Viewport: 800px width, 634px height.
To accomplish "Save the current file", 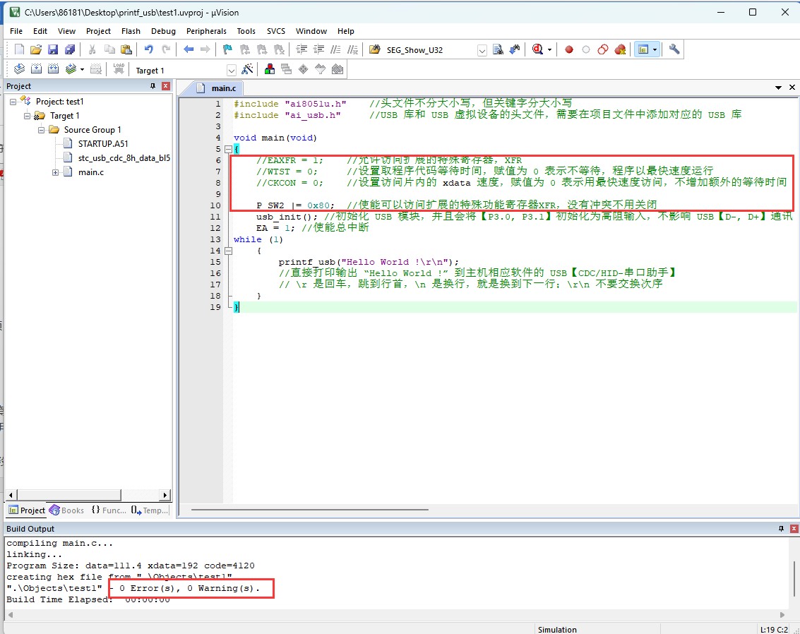I will [52, 49].
